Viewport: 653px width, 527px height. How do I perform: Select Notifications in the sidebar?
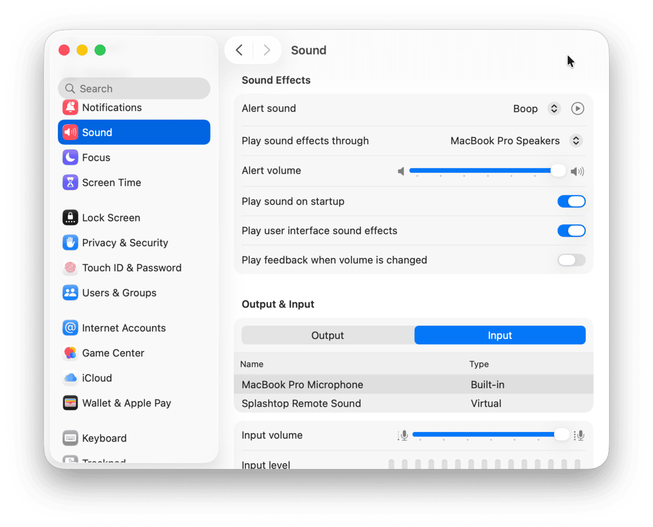pyautogui.click(x=70, y=107)
